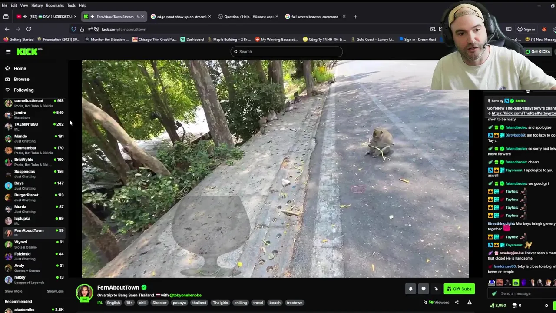
Task: Click the sparkle subscribe icon
Action: (x=436, y=289)
